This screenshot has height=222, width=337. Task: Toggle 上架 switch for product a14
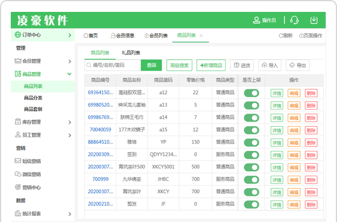252,117
